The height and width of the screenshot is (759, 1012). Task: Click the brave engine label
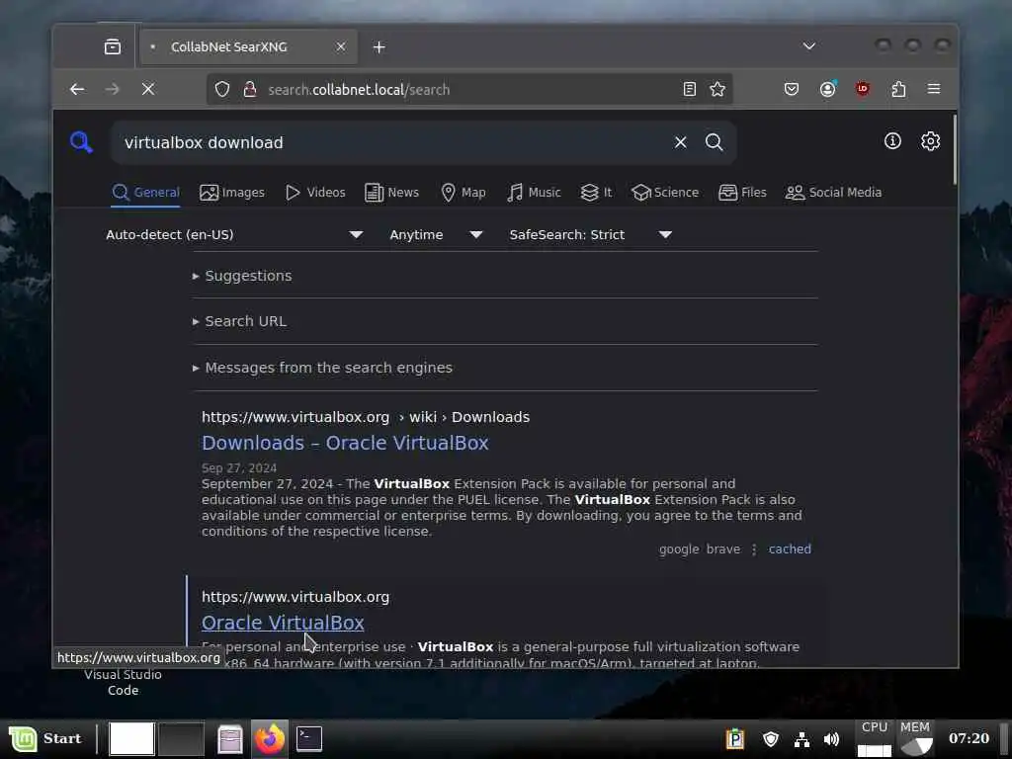[722, 549]
